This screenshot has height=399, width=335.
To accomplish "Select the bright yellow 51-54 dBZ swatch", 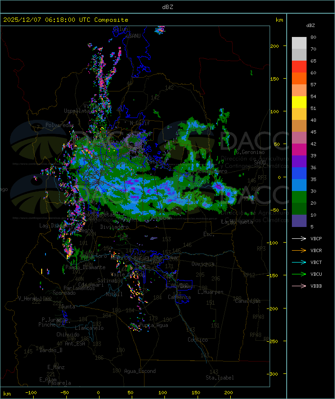I will pyautogui.click(x=299, y=102).
